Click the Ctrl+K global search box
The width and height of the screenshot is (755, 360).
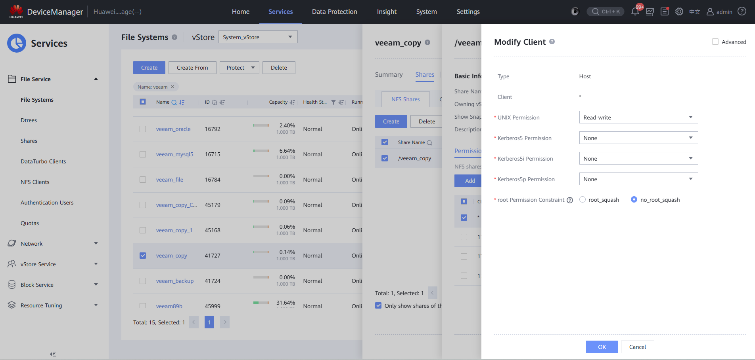(x=606, y=11)
